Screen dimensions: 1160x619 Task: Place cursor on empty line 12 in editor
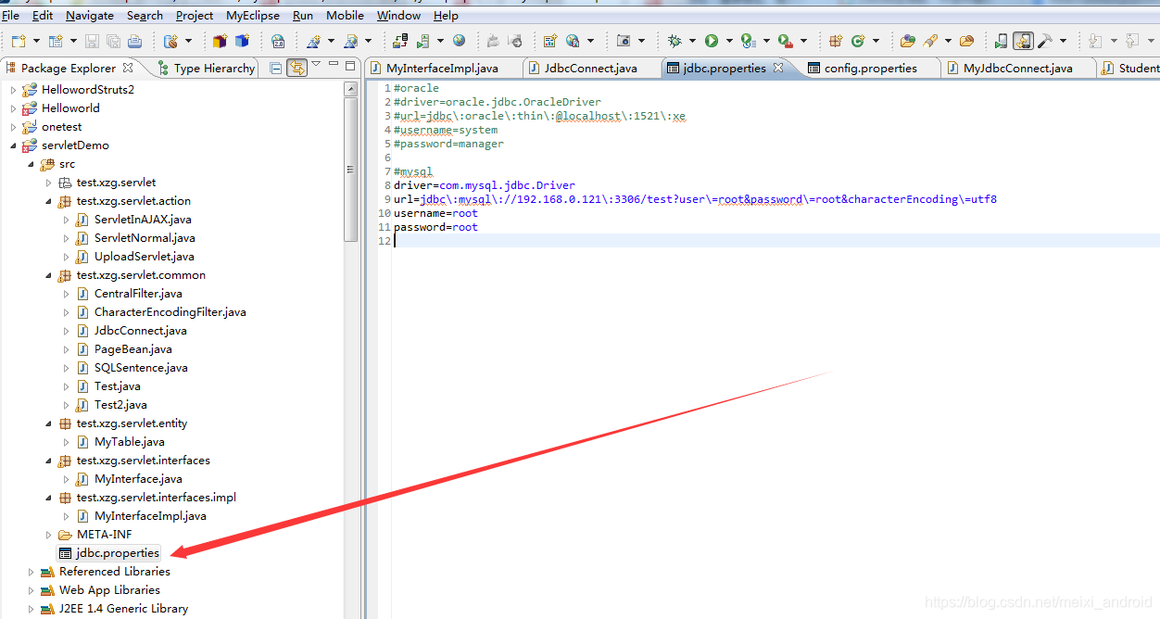(775, 241)
